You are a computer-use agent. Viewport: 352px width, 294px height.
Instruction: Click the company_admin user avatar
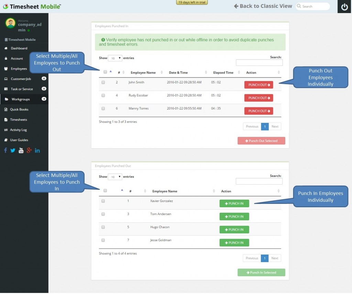[10, 23]
